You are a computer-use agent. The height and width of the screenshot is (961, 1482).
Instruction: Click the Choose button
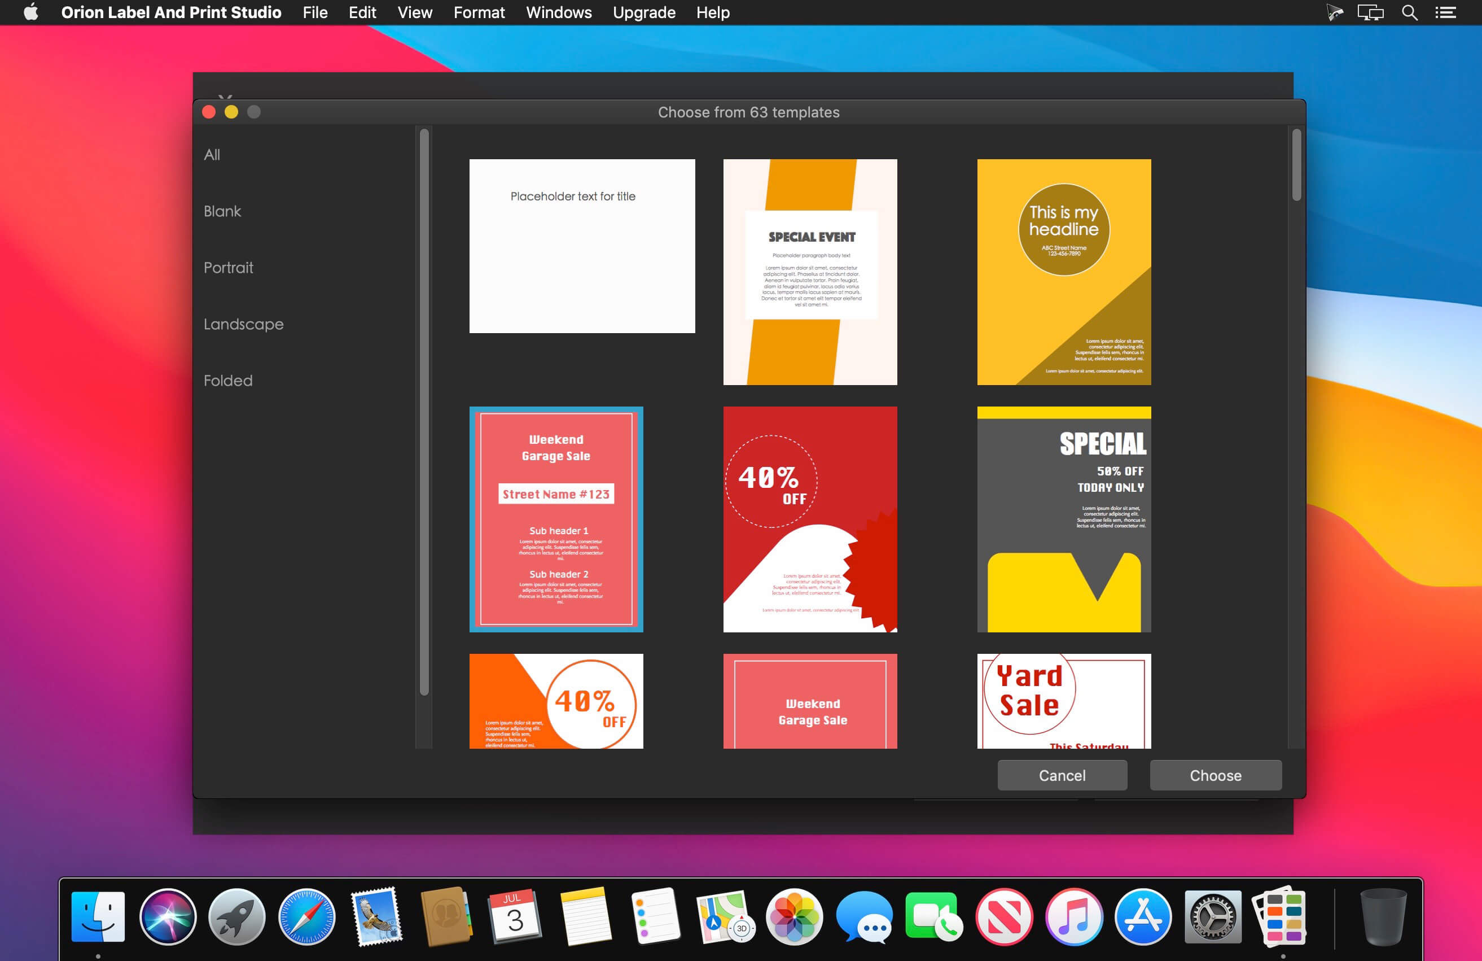tap(1216, 775)
